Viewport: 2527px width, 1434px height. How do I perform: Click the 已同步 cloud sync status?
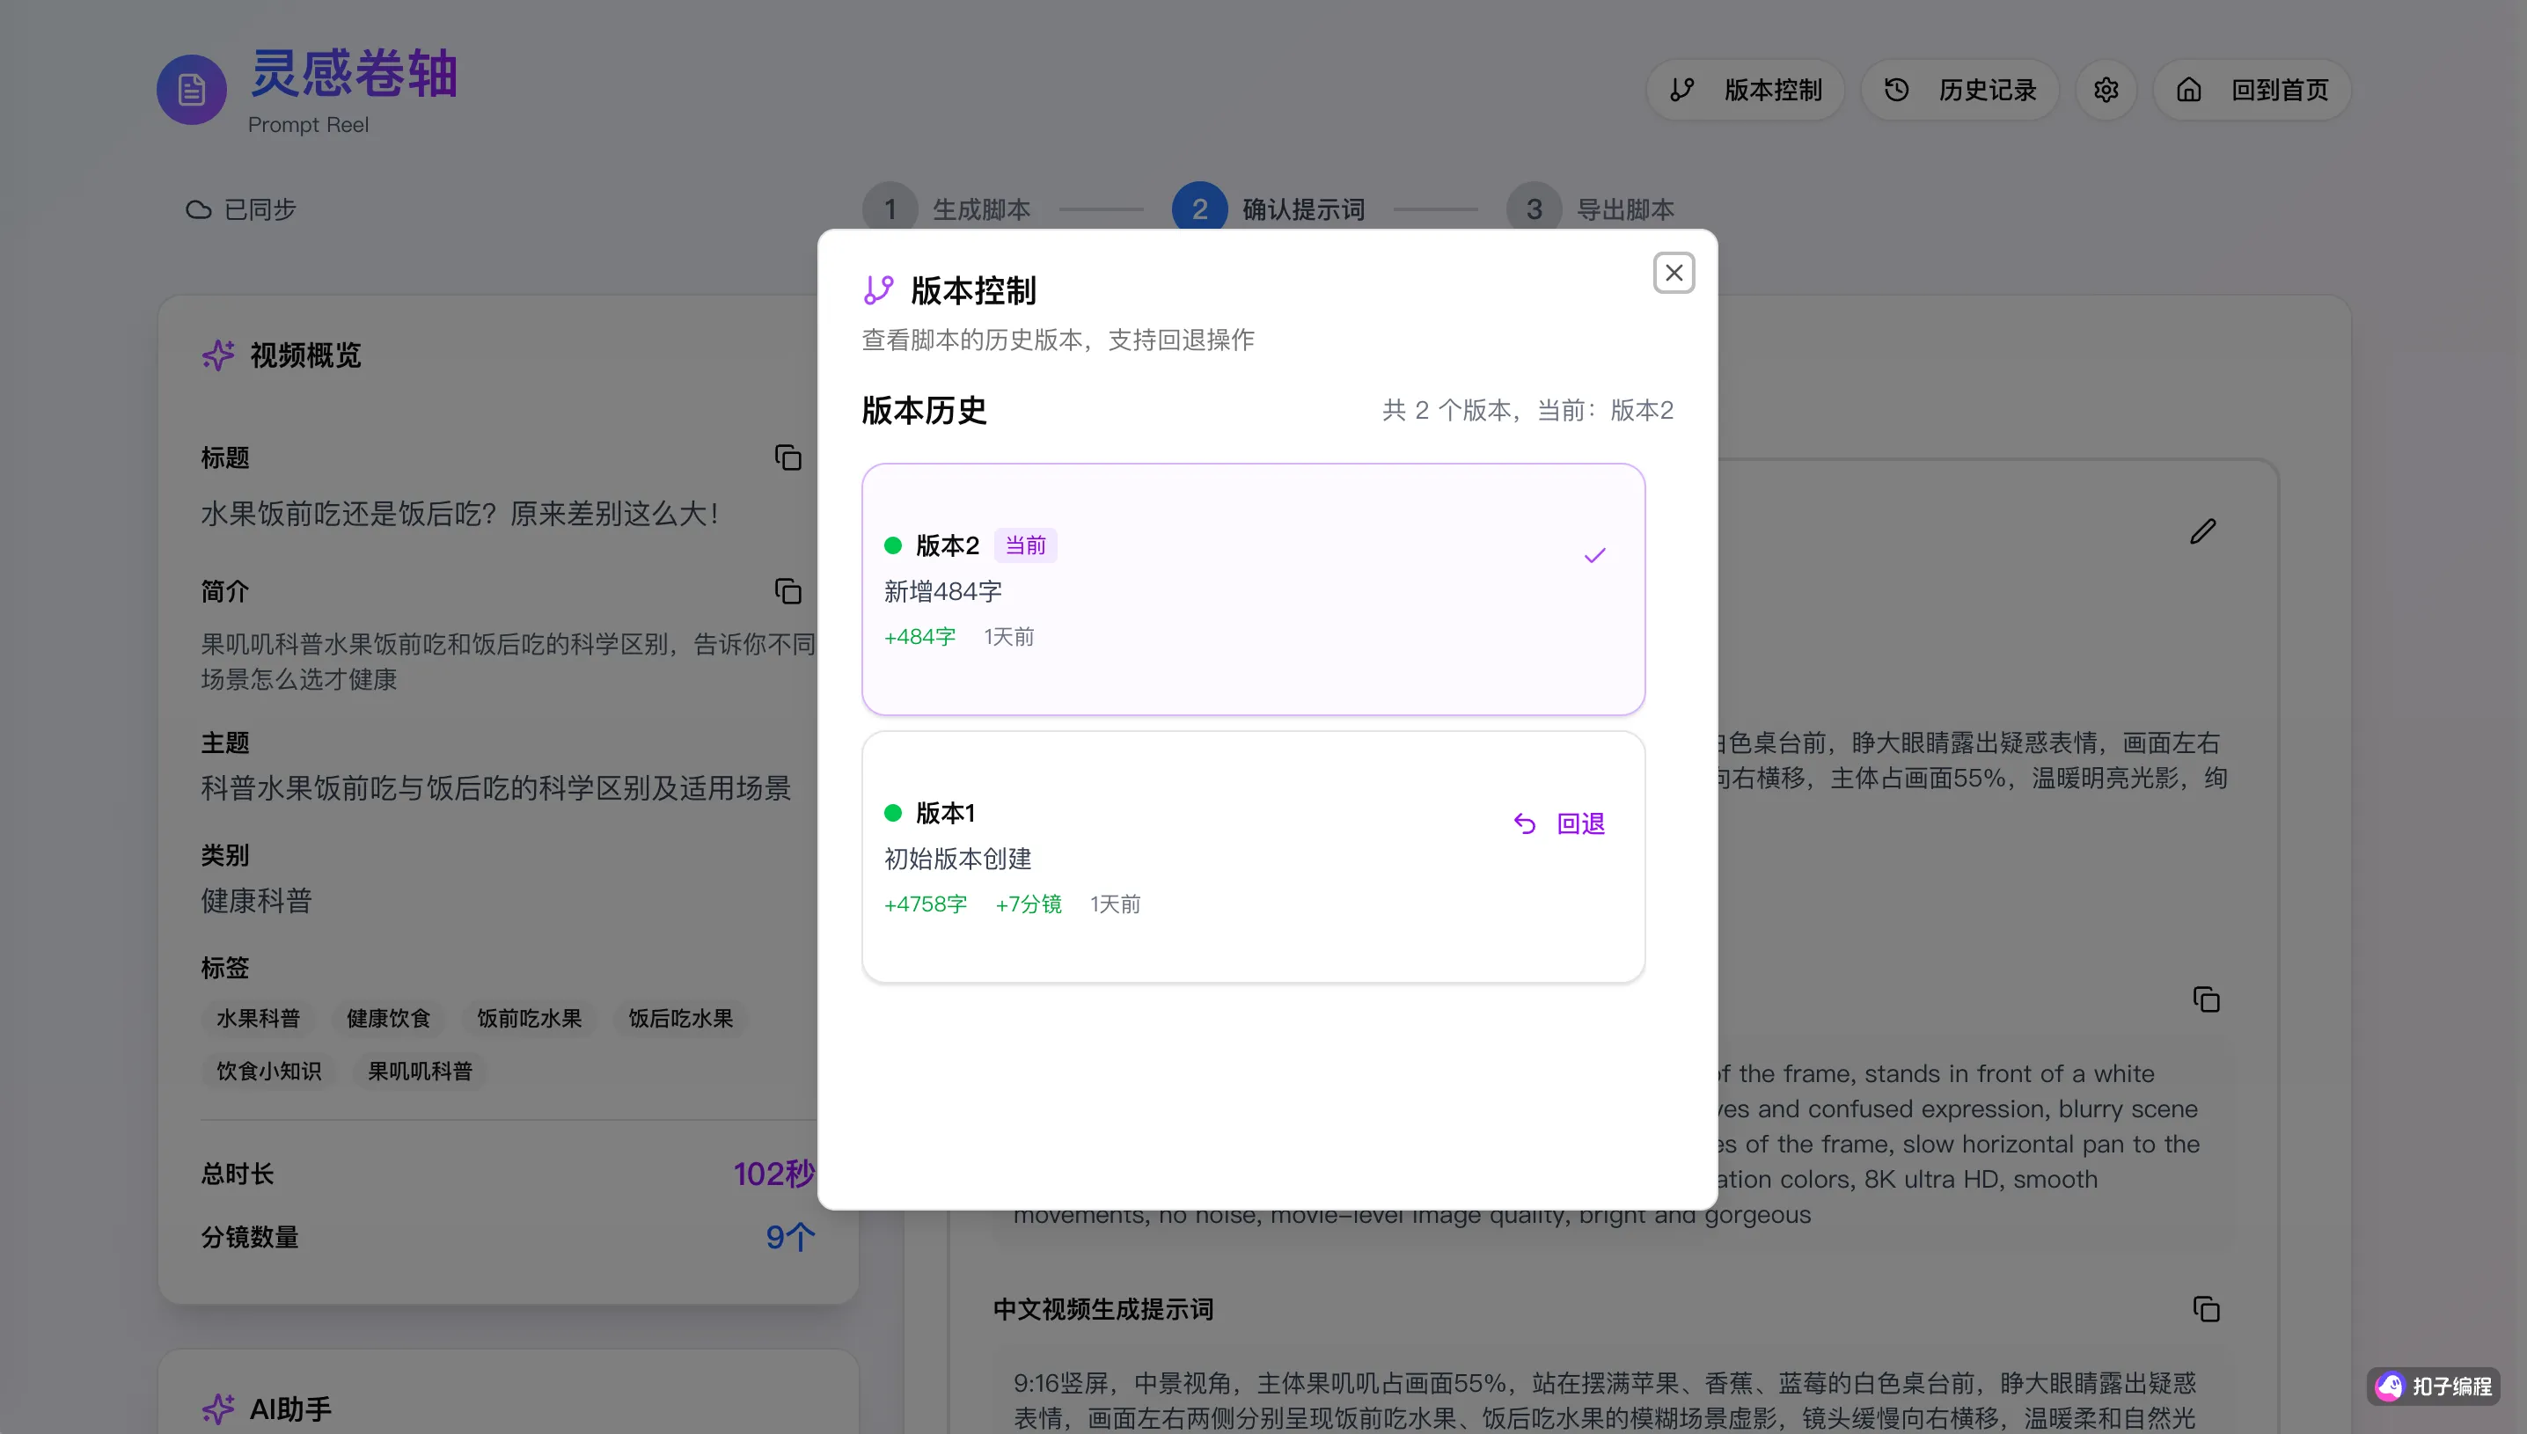pos(241,209)
